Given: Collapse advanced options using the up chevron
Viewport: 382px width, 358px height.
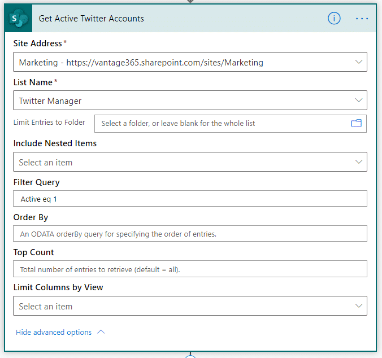Looking at the screenshot, I should pos(101,332).
